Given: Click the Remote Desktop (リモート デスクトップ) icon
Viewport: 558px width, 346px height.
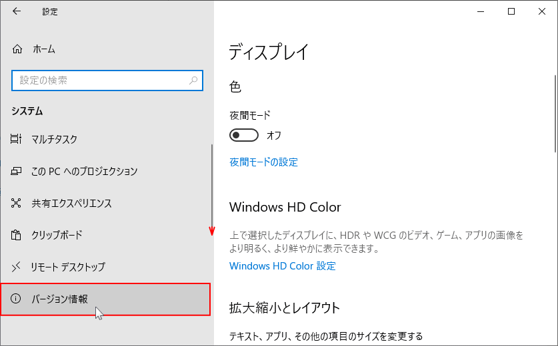Looking at the screenshot, I should [16, 267].
